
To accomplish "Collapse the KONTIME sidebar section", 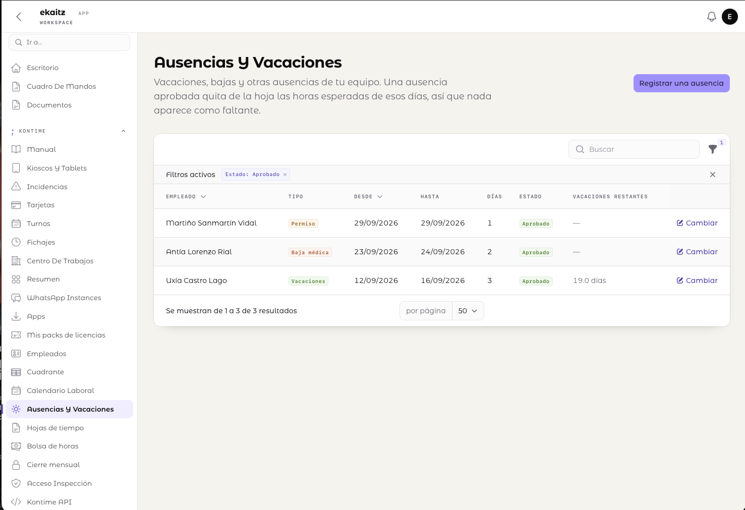I will point(124,131).
